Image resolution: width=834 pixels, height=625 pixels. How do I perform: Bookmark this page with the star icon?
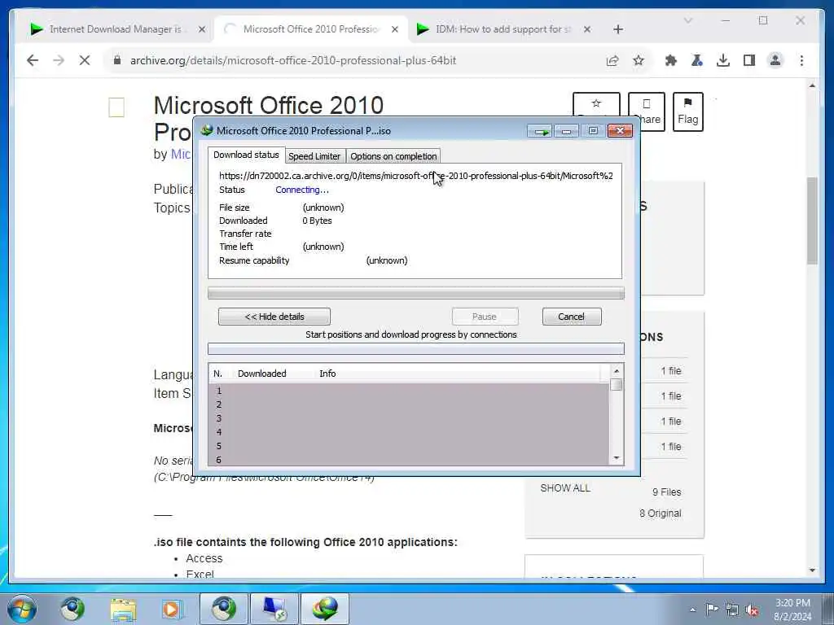click(639, 60)
